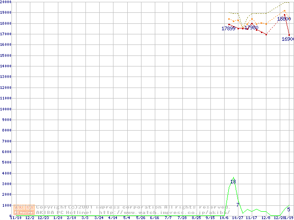Screen dimensions: 294x220
Task: Click the 7/28 date axis label
Action: [182, 218]
